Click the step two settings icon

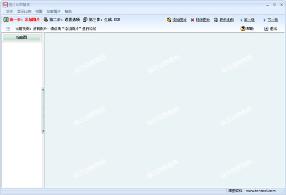46,20
